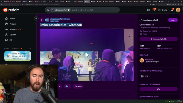Close the active Emiru browser tab
This screenshot has width=183, height=103.
89,2
